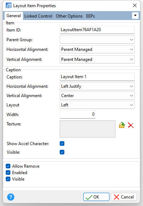Open Caption Vertical Alignment Center dropdown
Screen dimensions: 143x206
[x=97, y=96]
